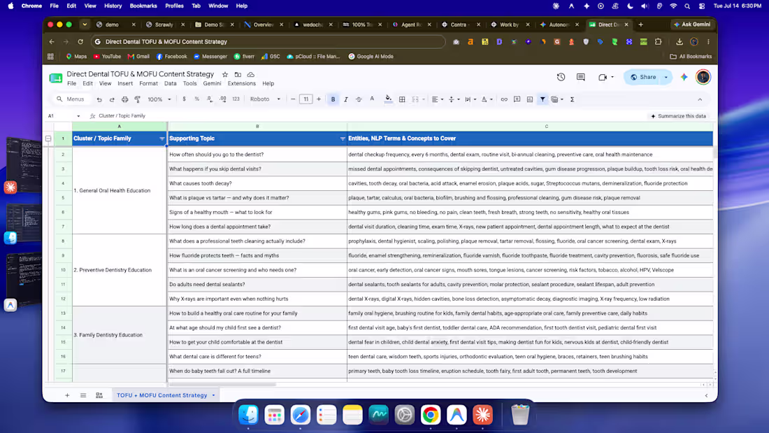Toggle bold formatting
This screenshot has height=433, width=769.
[x=333, y=99]
